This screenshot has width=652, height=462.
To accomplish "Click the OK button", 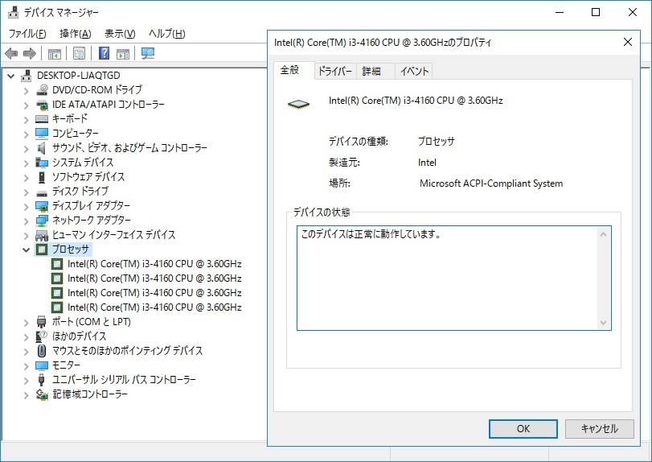I will tap(523, 429).
